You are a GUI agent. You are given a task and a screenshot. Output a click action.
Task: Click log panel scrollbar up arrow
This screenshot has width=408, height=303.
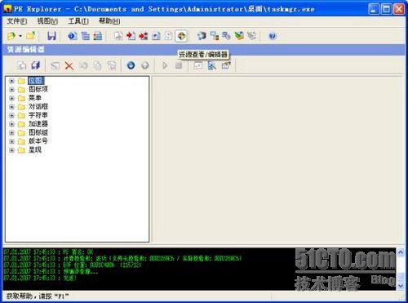click(401, 252)
